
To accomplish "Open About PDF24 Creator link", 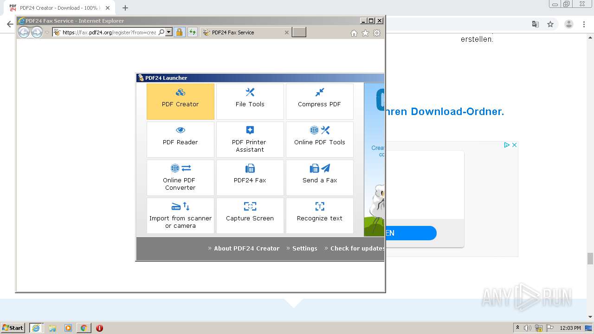I will (247, 248).
